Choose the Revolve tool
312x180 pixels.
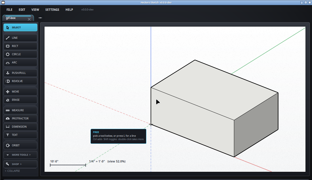click(x=20, y=81)
